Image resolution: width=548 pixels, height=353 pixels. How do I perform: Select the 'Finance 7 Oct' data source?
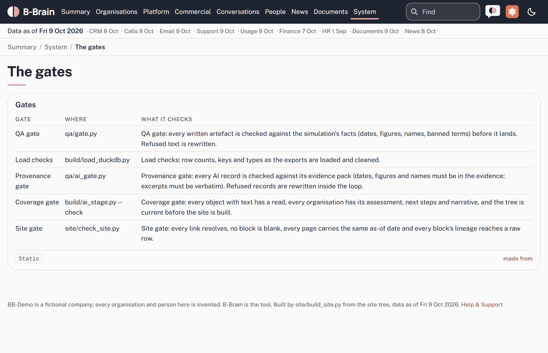(x=298, y=31)
